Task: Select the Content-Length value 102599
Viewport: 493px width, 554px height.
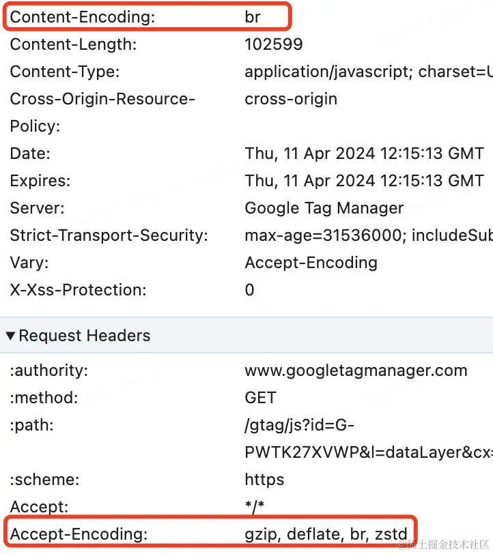Action: [x=274, y=44]
